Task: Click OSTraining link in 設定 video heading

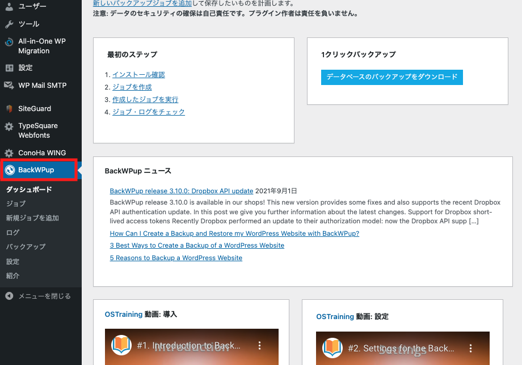Action: pyautogui.click(x=335, y=316)
